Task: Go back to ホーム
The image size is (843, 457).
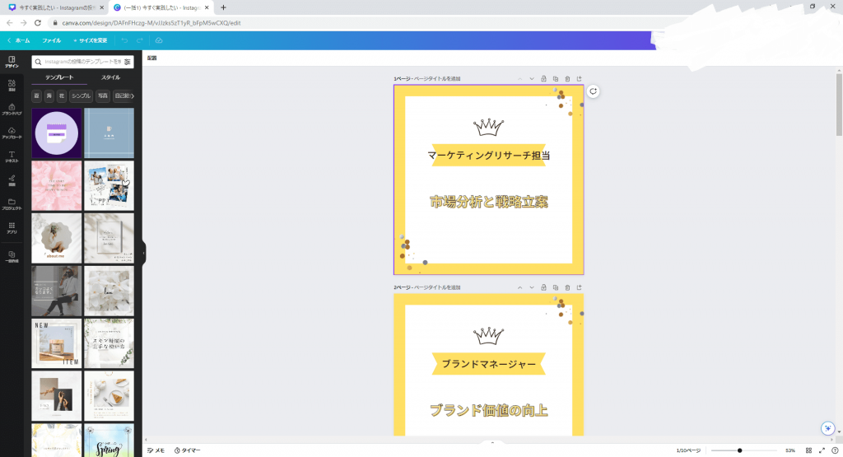Action: click(x=19, y=40)
